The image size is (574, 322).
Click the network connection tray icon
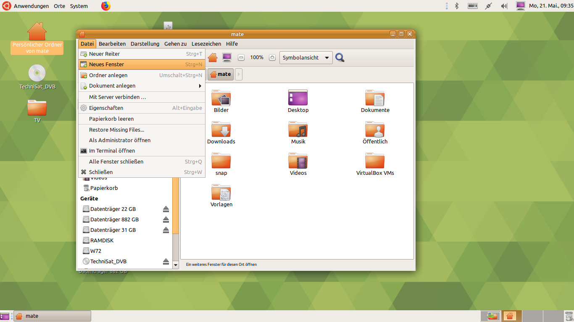click(488, 6)
